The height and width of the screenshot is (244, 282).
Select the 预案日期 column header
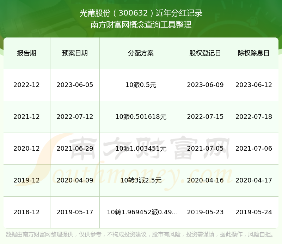pos(75,53)
